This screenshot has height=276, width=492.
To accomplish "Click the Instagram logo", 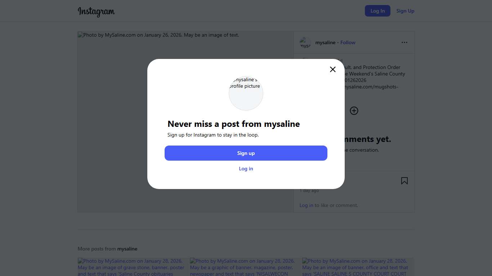I will point(96,11).
